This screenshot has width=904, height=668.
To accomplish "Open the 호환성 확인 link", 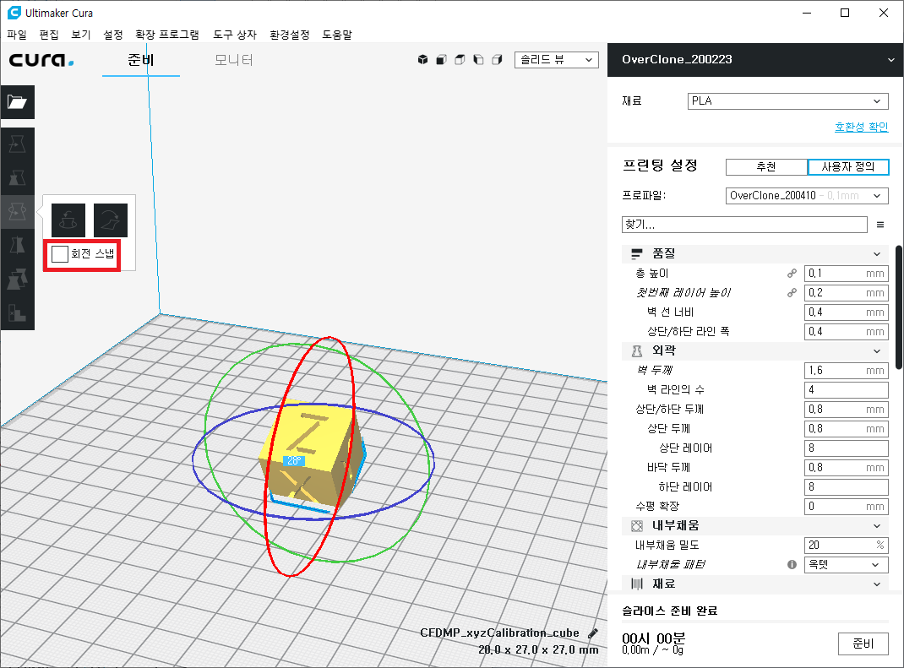I will pyautogui.click(x=862, y=127).
